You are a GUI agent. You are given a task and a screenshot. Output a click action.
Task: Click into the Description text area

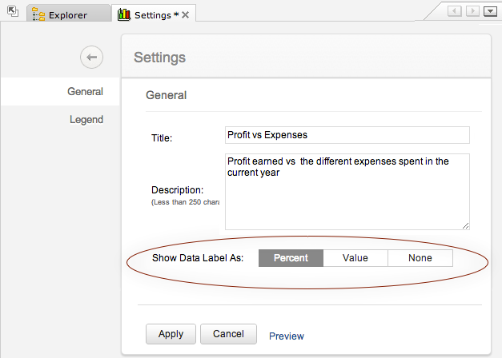347,192
